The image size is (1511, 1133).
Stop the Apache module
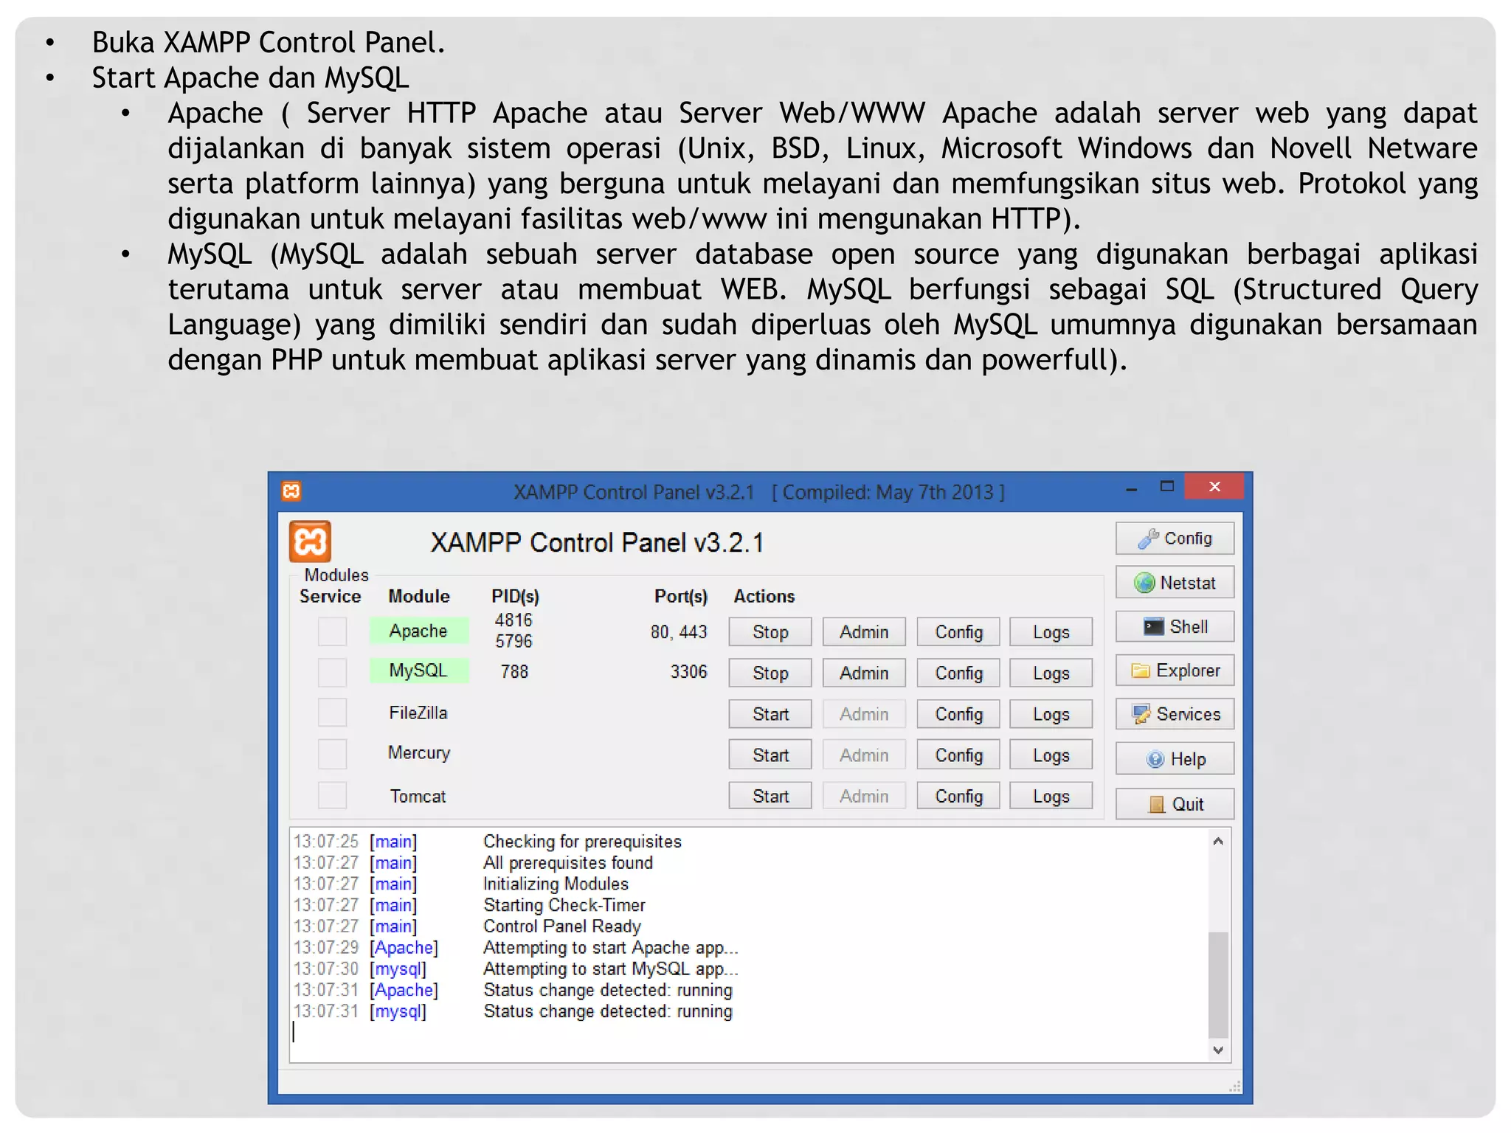(x=770, y=632)
